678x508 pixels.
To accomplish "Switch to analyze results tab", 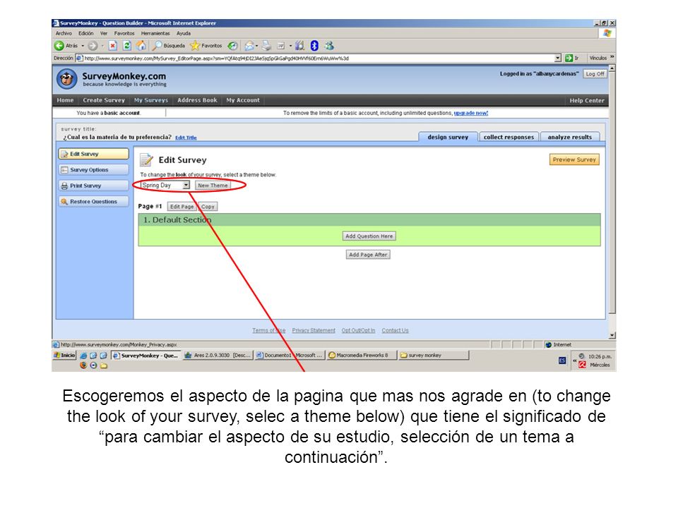I will tap(570, 137).
